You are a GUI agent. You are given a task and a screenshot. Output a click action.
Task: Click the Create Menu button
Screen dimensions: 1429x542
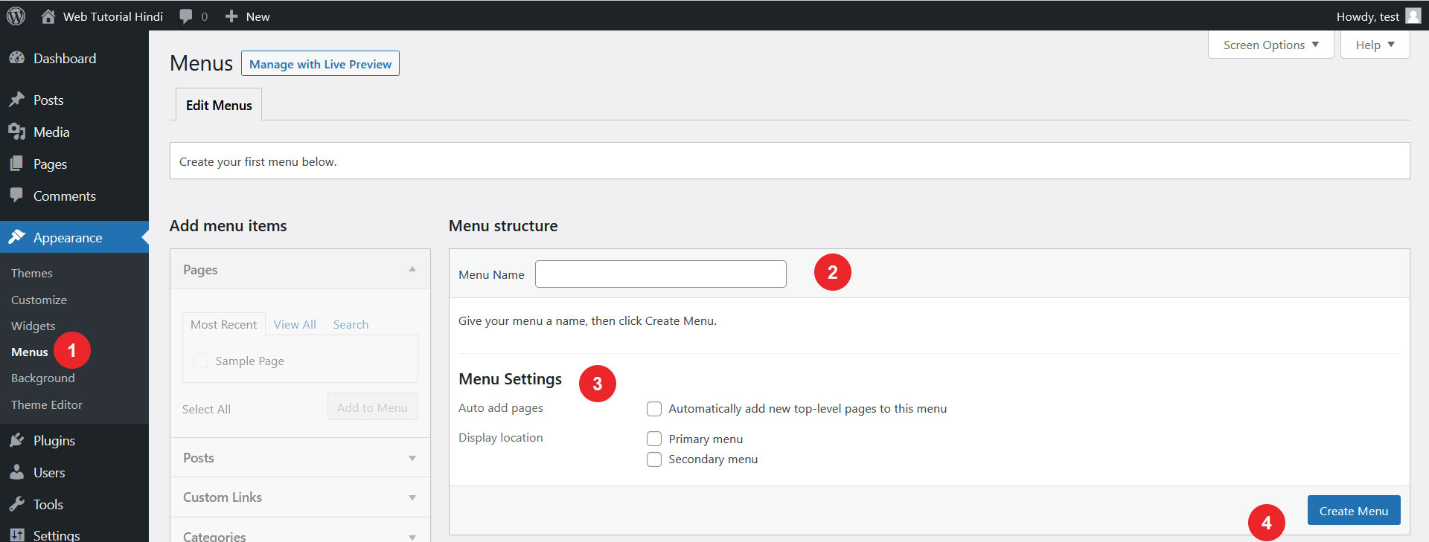click(1353, 511)
